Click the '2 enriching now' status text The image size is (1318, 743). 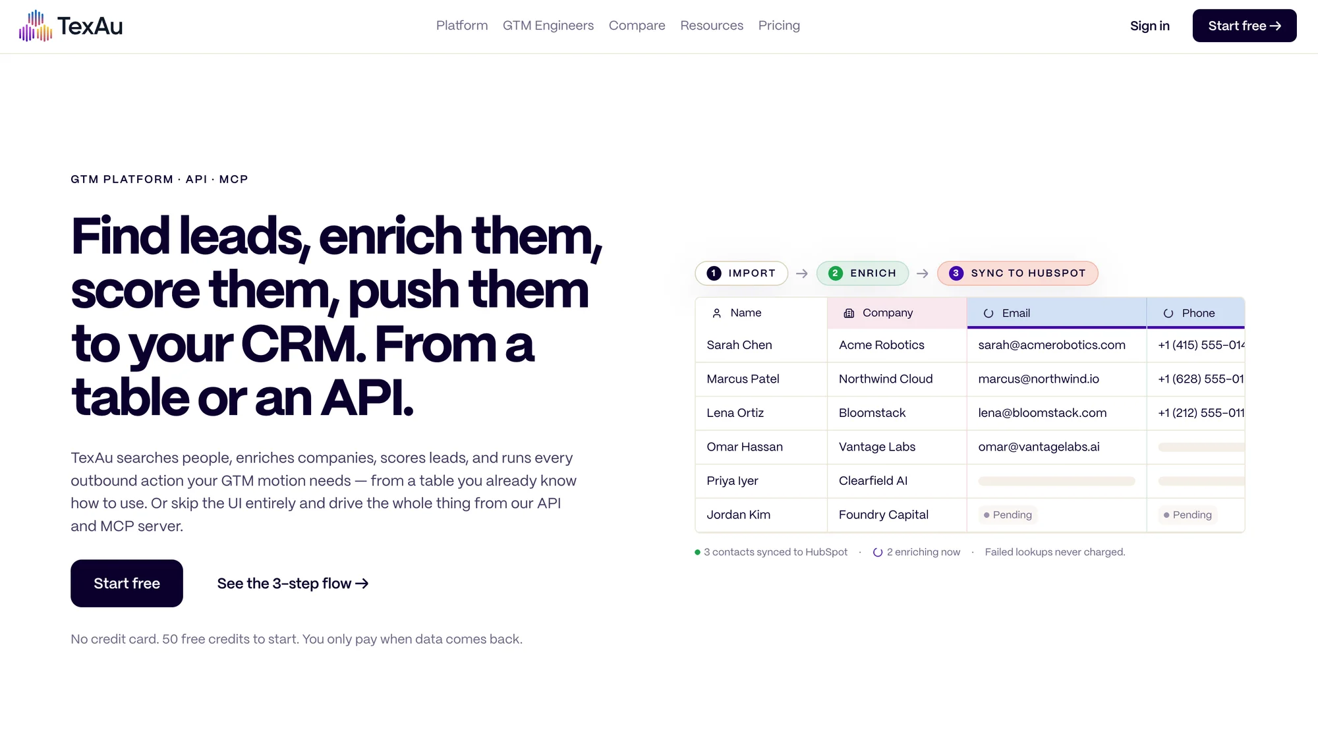tap(923, 552)
